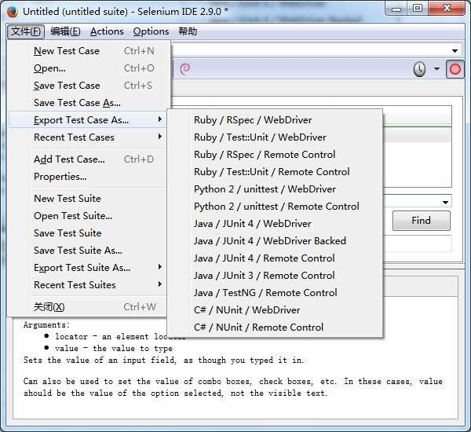Click the Value input field below Find
471x432 pixels.
418,243
